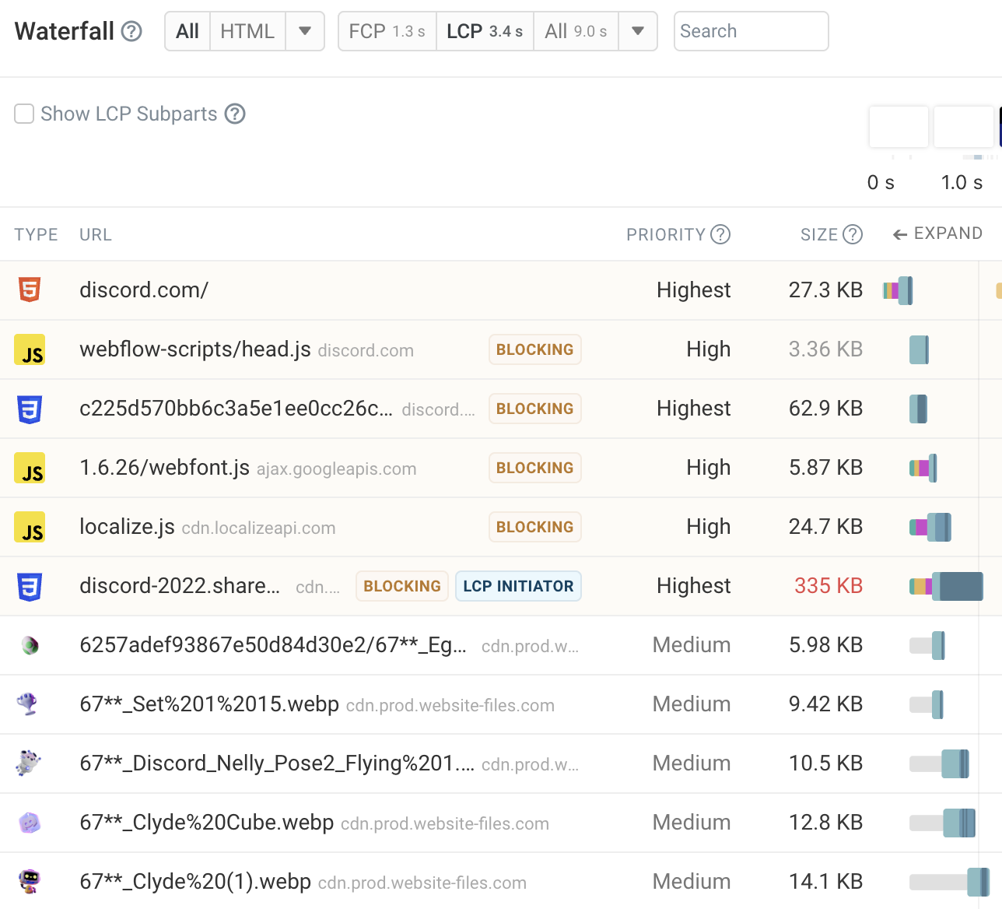
Task: Enable the Show LCP Subparts checkbox
Action: [x=24, y=114]
